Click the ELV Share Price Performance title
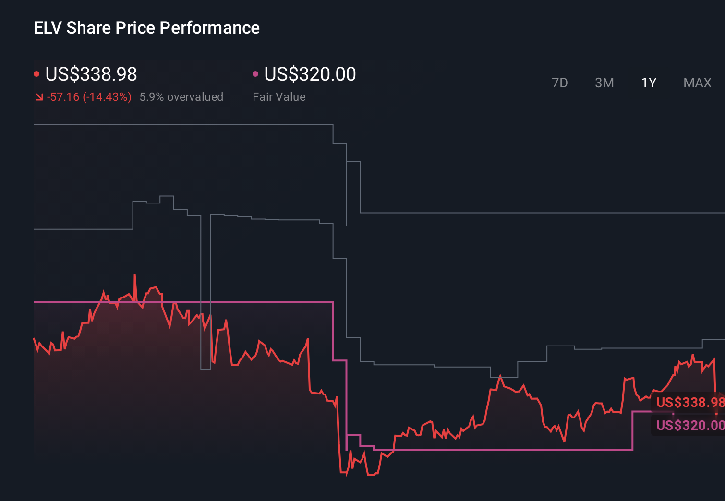725x501 pixels. (146, 28)
